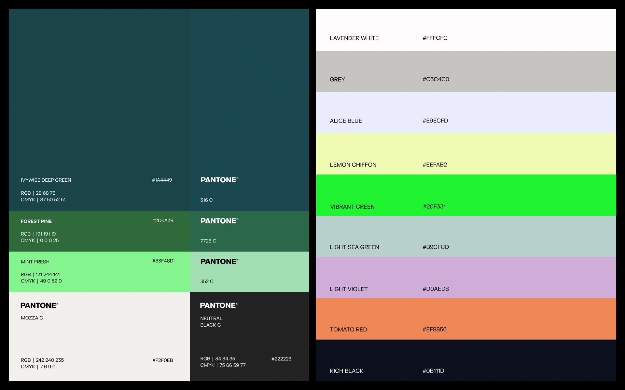
Task: Select the MOZZA C label
Action: click(x=32, y=318)
